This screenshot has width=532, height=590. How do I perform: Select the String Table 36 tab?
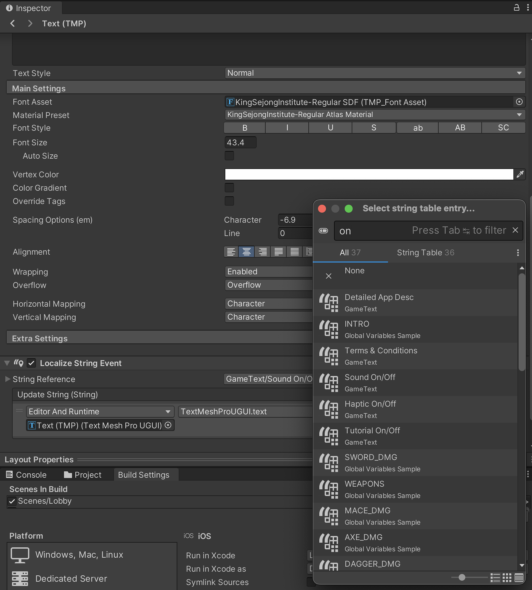tap(425, 253)
